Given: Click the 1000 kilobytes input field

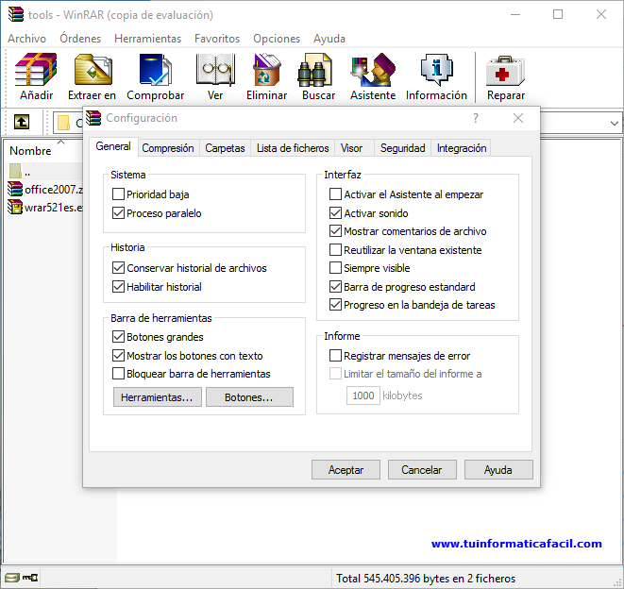Looking at the screenshot, I should [363, 395].
